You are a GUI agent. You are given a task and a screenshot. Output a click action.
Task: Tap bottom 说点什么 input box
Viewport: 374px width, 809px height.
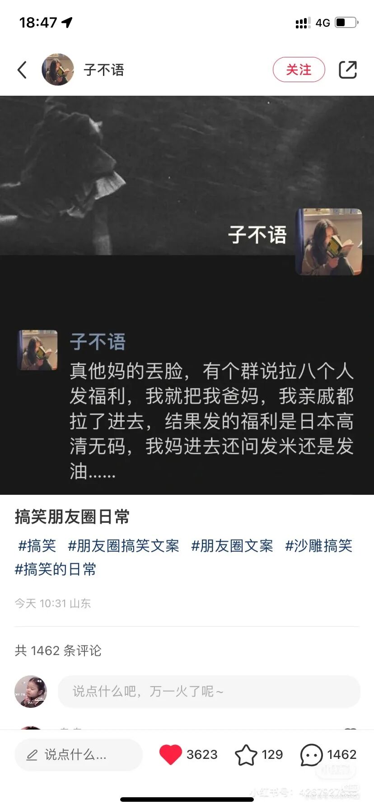coord(79,754)
